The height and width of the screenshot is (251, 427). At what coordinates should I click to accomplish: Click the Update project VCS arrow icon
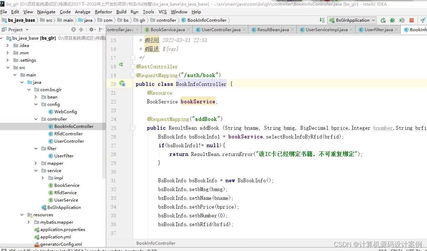tap(423, 20)
